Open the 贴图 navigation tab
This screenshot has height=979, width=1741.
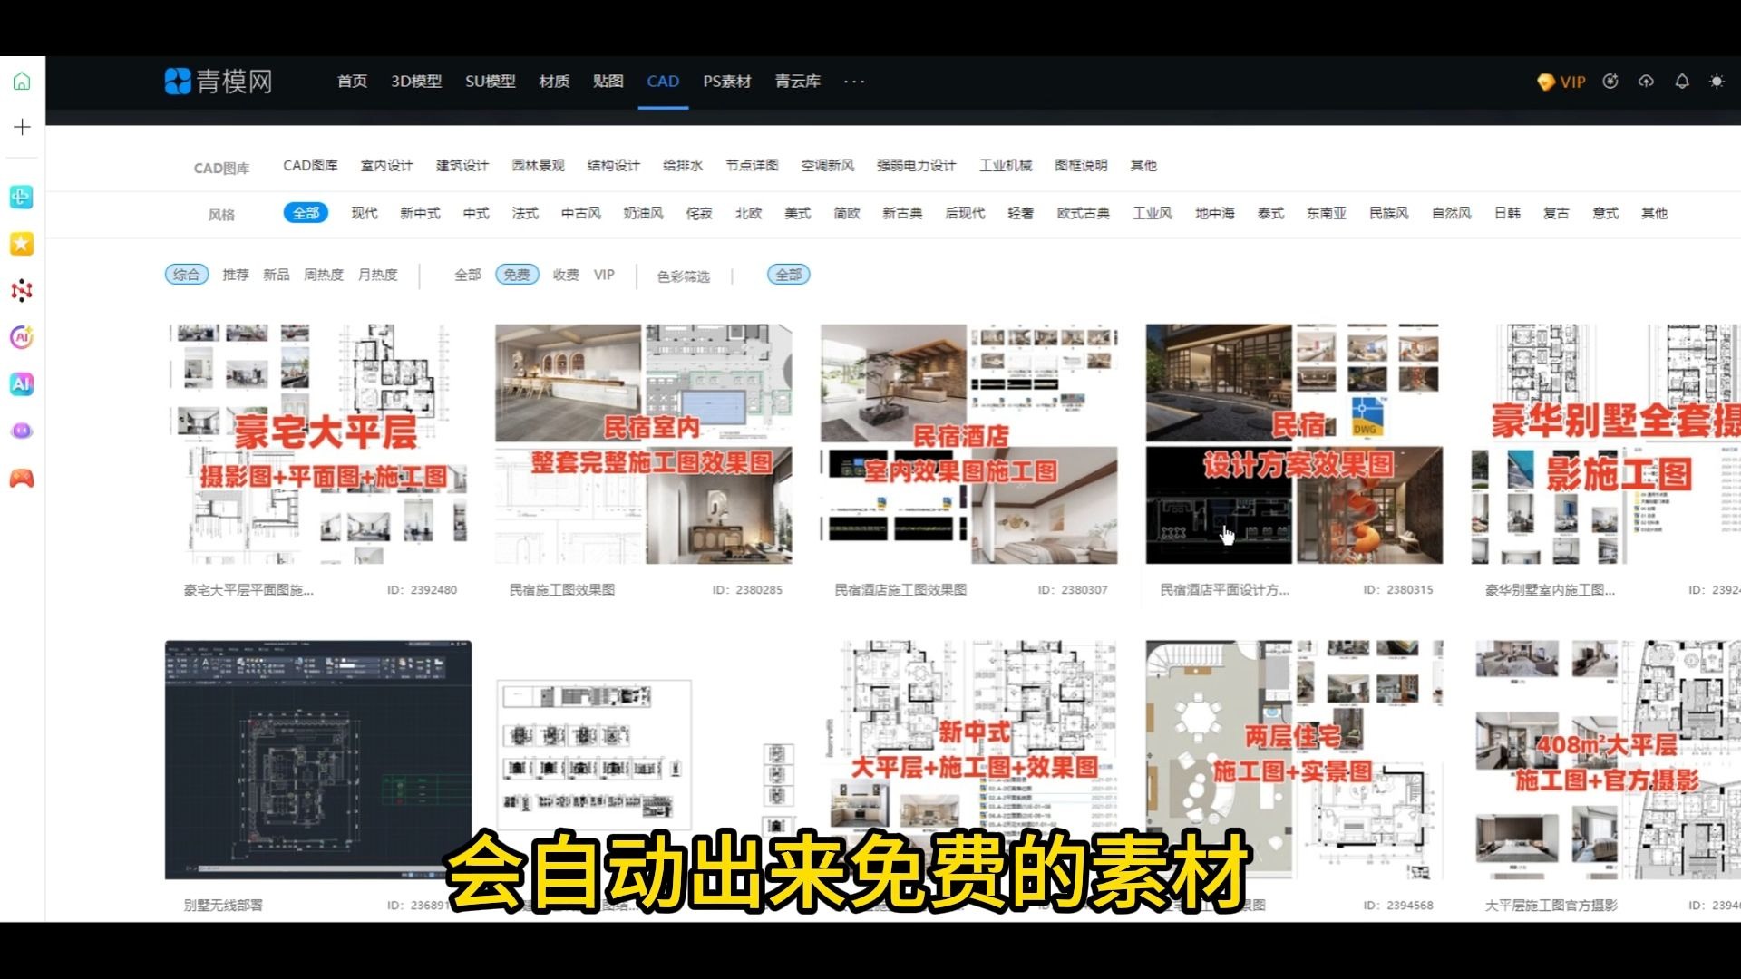(x=608, y=82)
